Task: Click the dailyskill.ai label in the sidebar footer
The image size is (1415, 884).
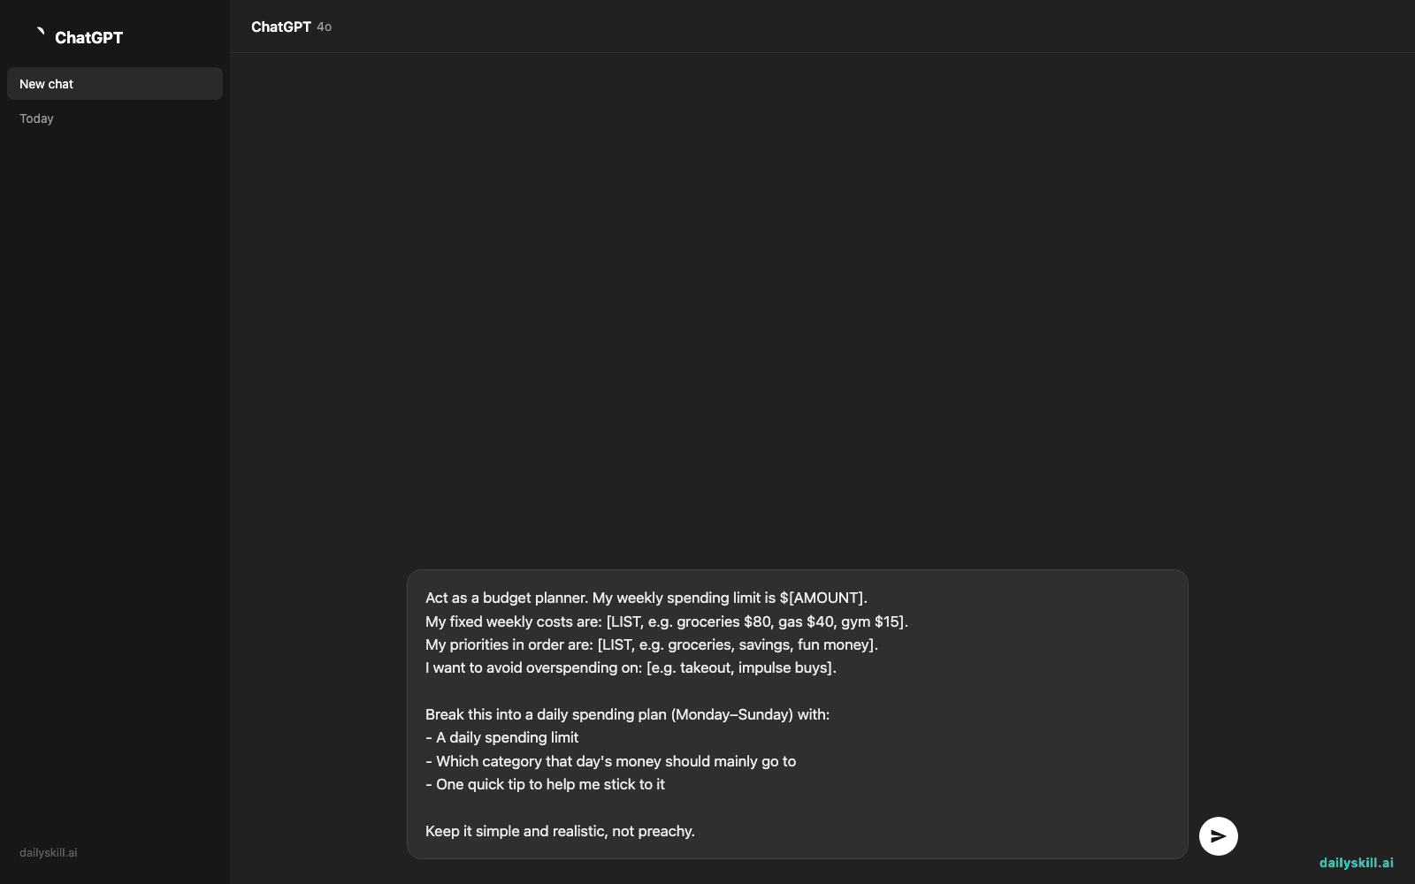Action: tap(49, 853)
